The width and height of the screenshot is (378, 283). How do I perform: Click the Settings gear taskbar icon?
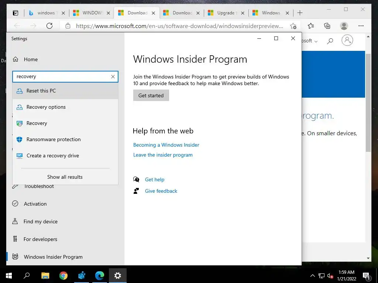117,276
